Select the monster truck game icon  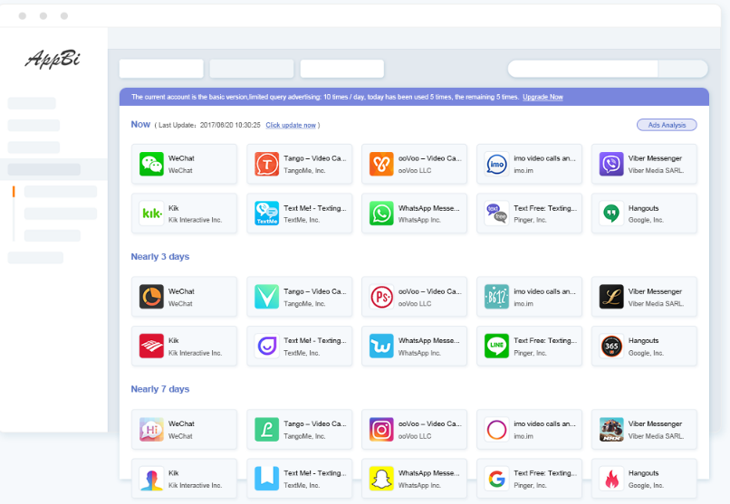[611, 429]
